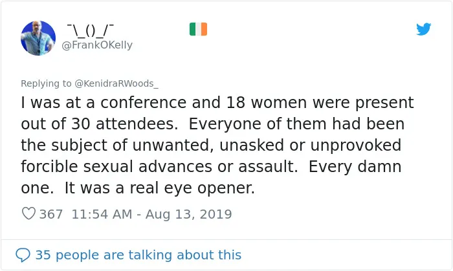
Task: Click the tweet line starting 'I was at a conference'
Action: pos(217,102)
